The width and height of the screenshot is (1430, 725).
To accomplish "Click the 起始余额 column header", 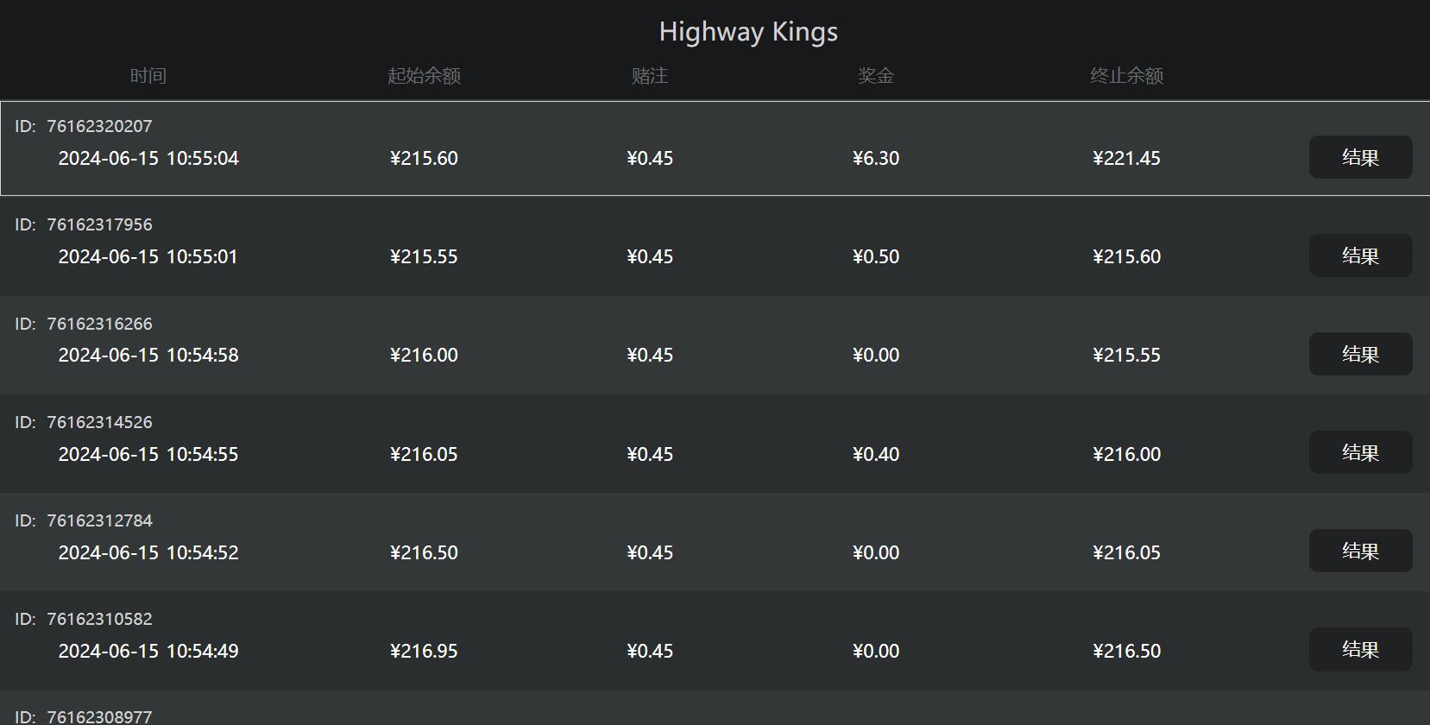I will (x=424, y=76).
